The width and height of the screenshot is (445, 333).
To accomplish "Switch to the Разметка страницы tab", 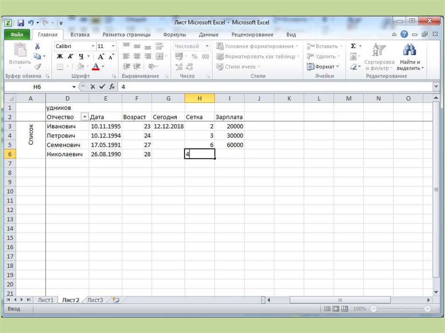I will click(126, 35).
